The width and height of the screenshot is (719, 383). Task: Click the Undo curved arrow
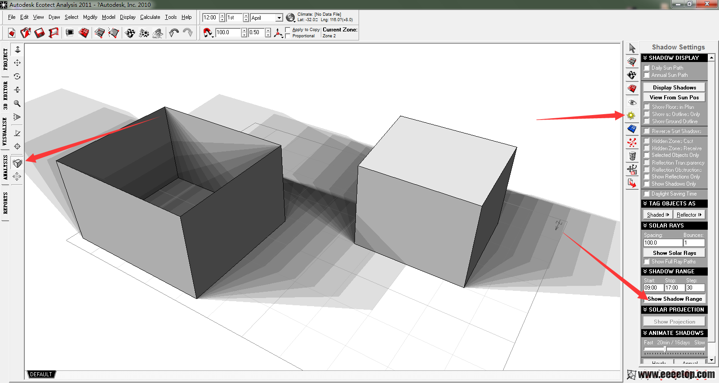pos(174,32)
